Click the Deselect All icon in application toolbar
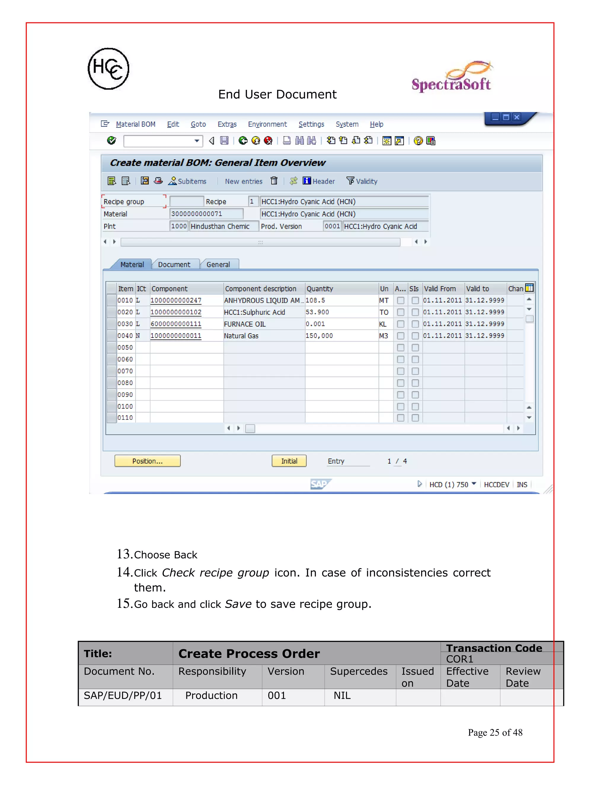The image size is (607, 785). pyautogui.click(x=126, y=181)
